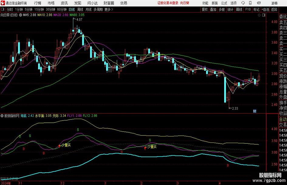Click the 复权 toolbar button

[x=205, y=9]
